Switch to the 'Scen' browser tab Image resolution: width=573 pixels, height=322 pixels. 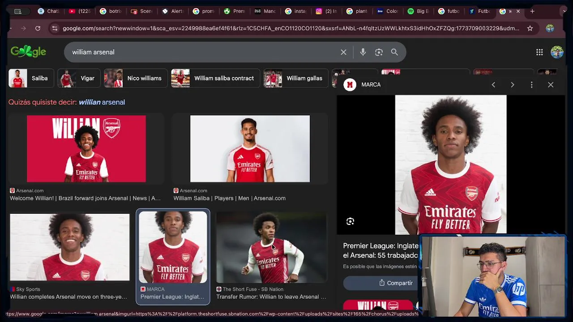pyautogui.click(x=141, y=11)
